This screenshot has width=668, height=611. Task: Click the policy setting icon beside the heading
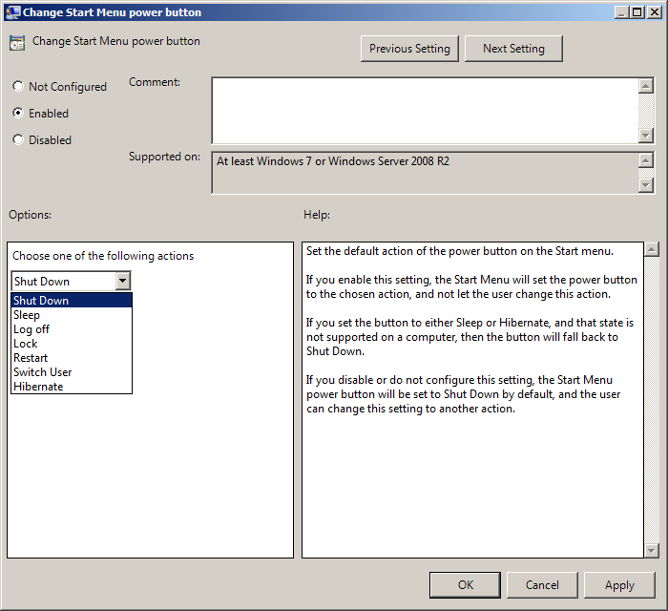16,43
